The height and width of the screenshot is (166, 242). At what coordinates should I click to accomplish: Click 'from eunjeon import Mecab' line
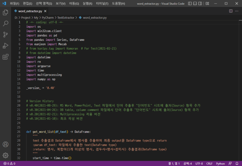(46, 44)
